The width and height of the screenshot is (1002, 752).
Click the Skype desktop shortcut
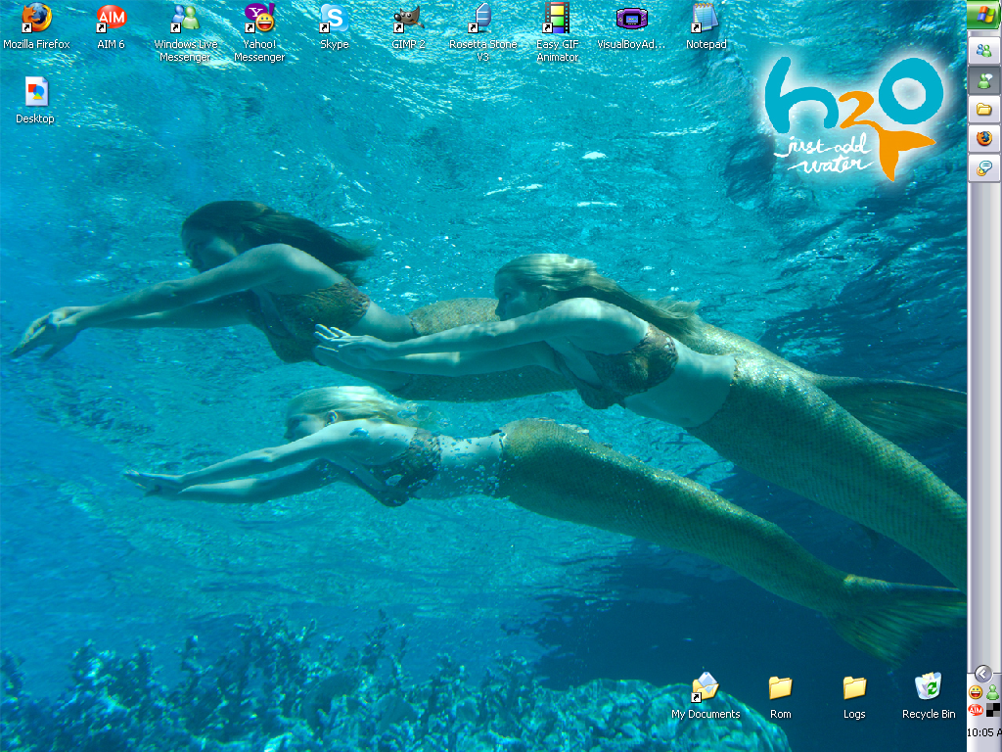[335, 26]
